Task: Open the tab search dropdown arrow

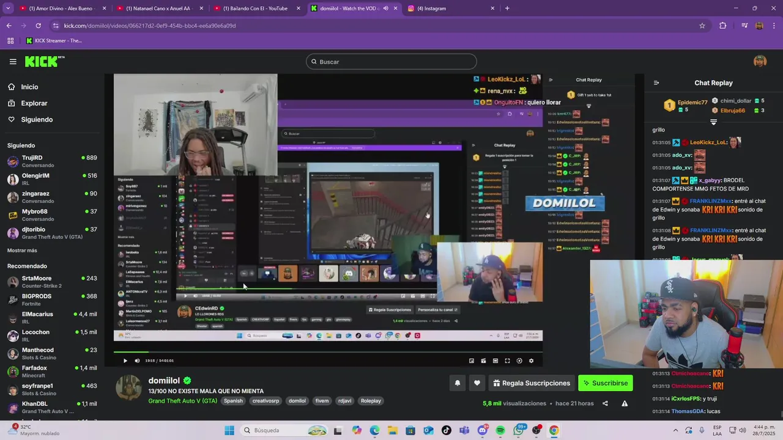Action: pyautogui.click(x=8, y=9)
